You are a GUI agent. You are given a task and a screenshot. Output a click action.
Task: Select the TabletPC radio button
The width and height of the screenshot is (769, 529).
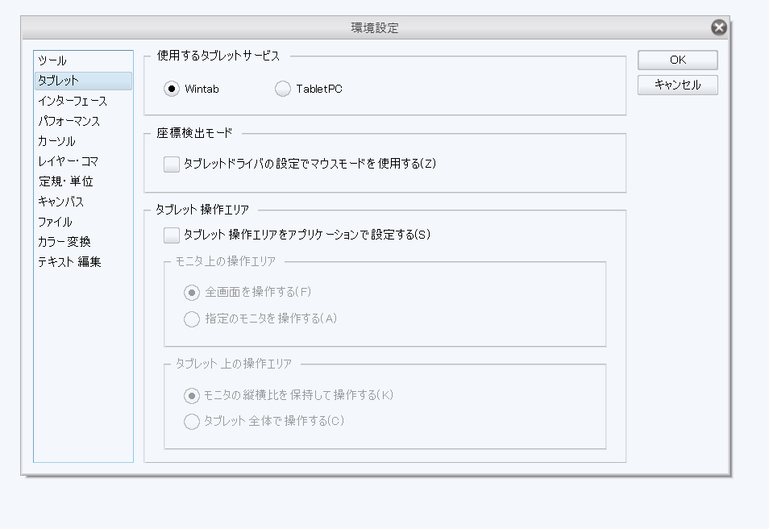tap(283, 89)
